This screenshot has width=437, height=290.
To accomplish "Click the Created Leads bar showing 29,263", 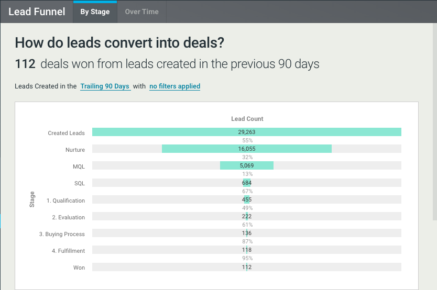I will 247,132.
